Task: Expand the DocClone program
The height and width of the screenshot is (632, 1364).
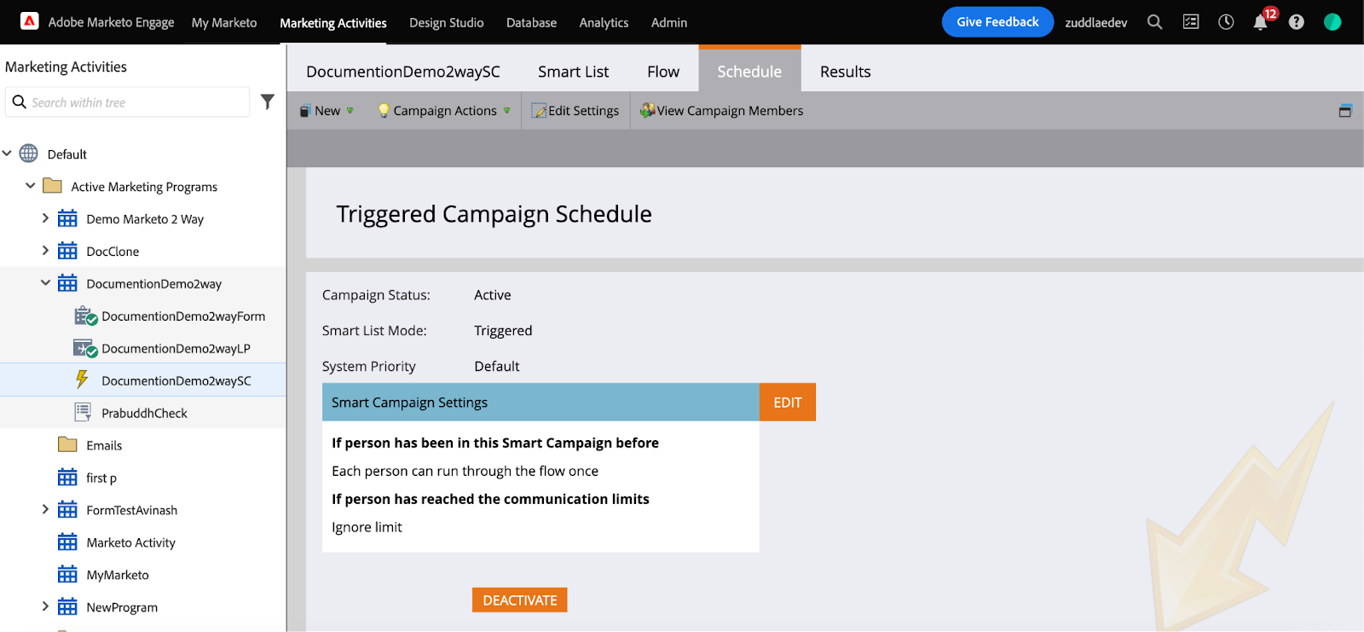Action: [x=45, y=251]
